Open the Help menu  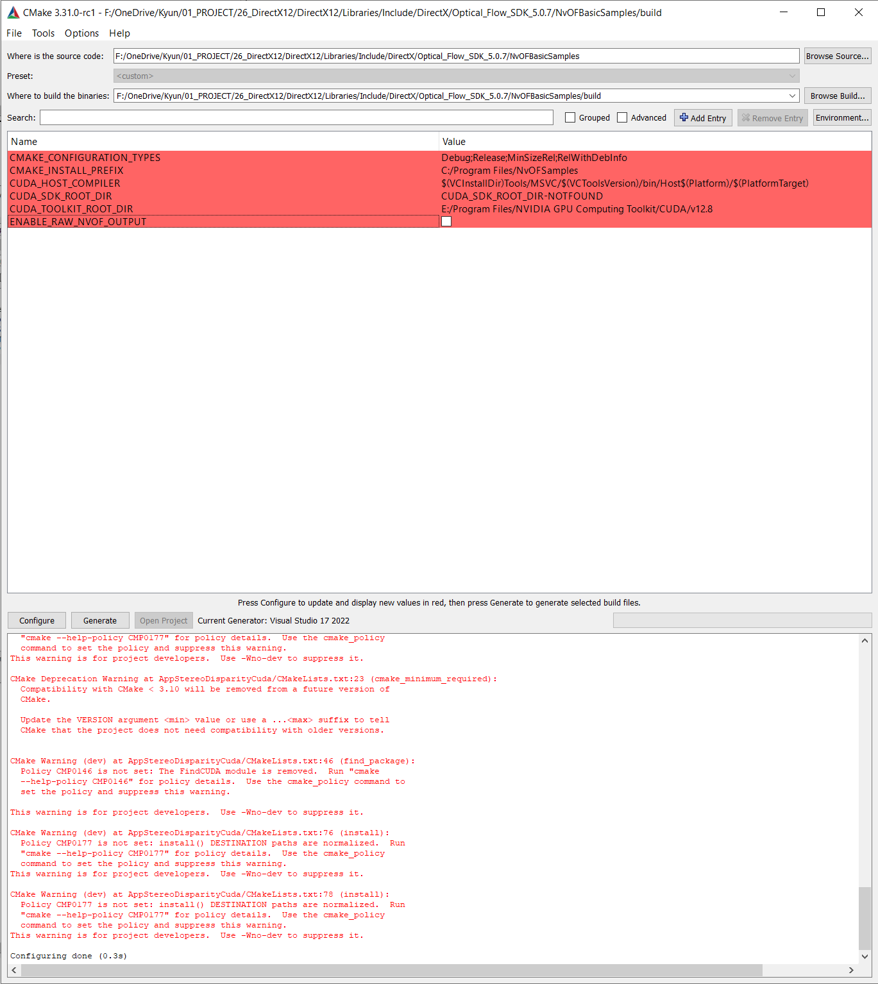[119, 33]
